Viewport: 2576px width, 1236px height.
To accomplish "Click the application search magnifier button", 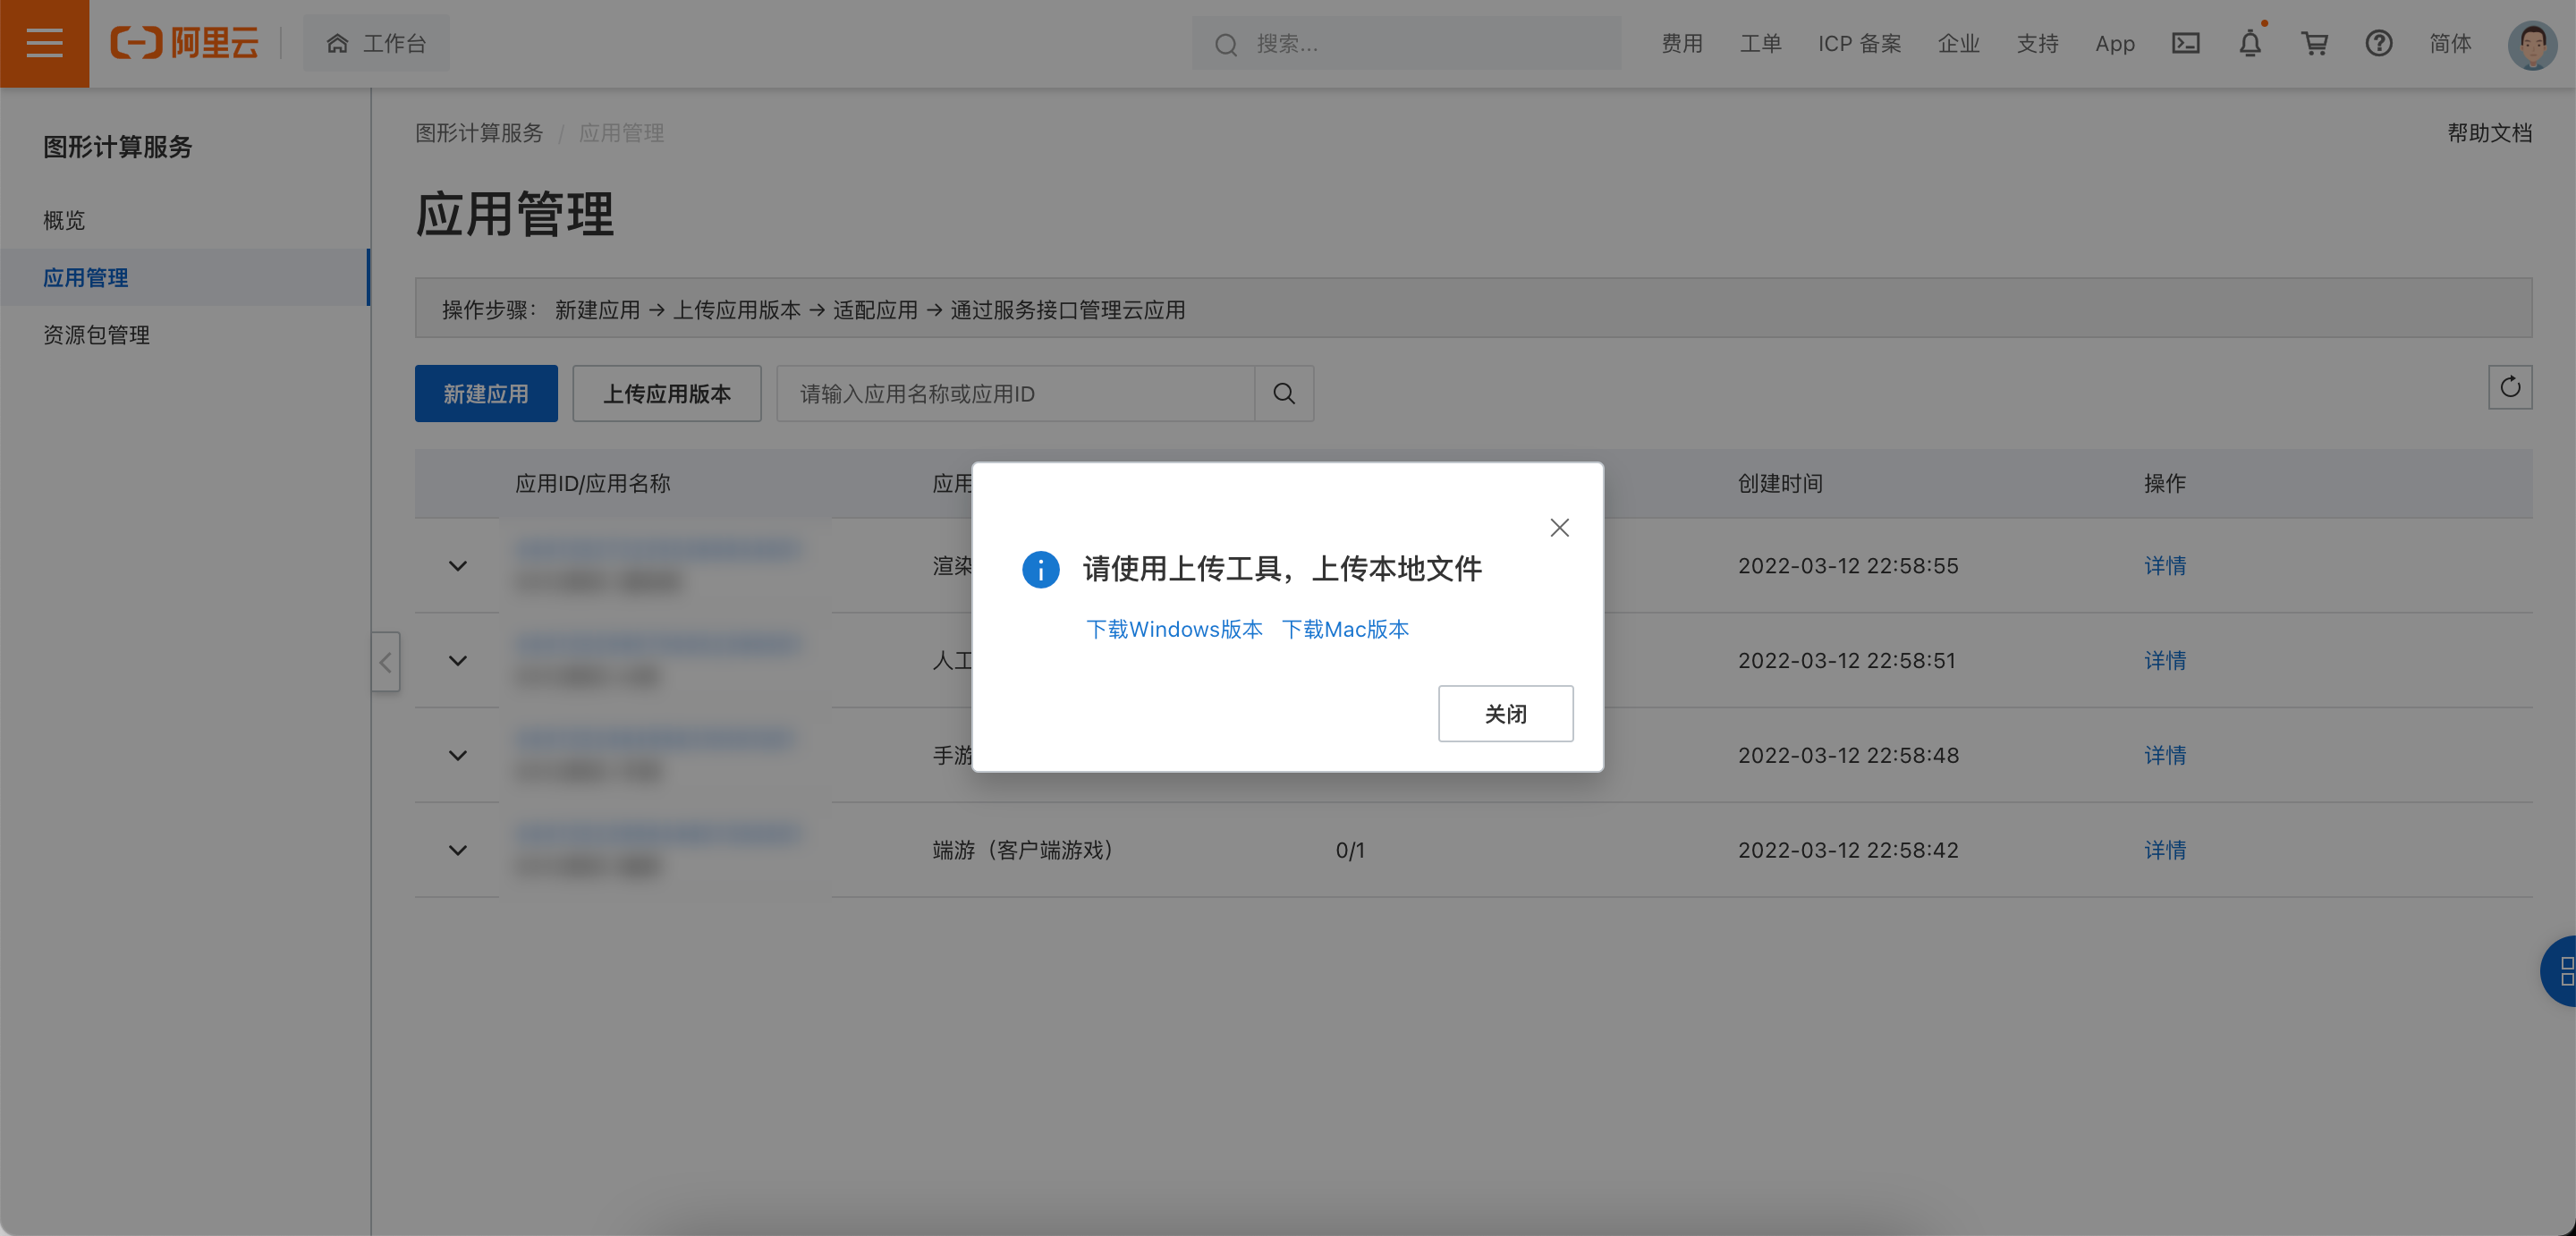I will [x=1284, y=394].
